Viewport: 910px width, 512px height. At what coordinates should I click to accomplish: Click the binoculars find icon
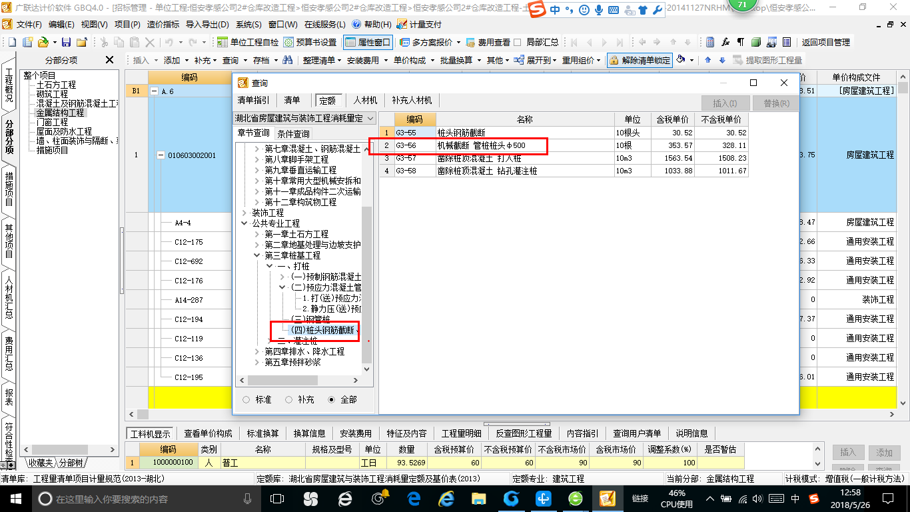288,60
